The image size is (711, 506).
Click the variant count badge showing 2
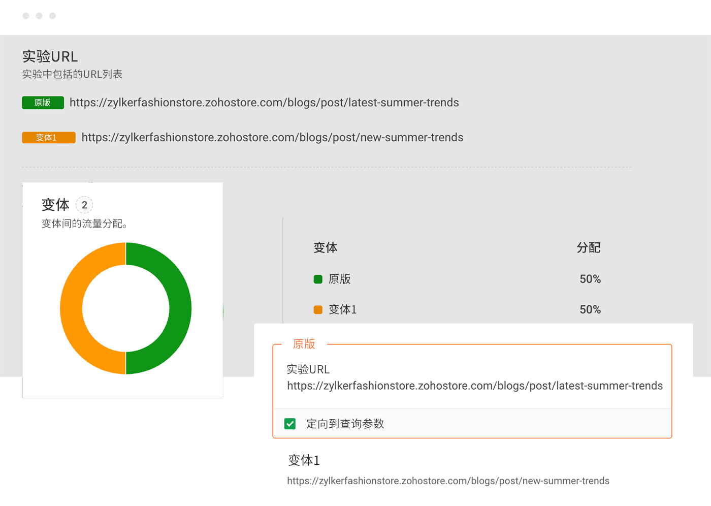click(x=84, y=205)
